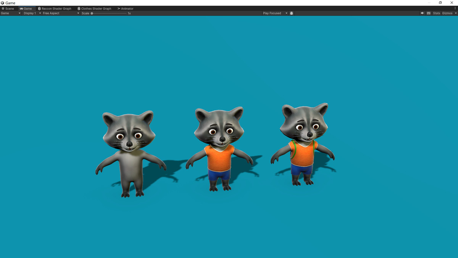Click the Raccon Shader Graph tab icon

[40, 8]
